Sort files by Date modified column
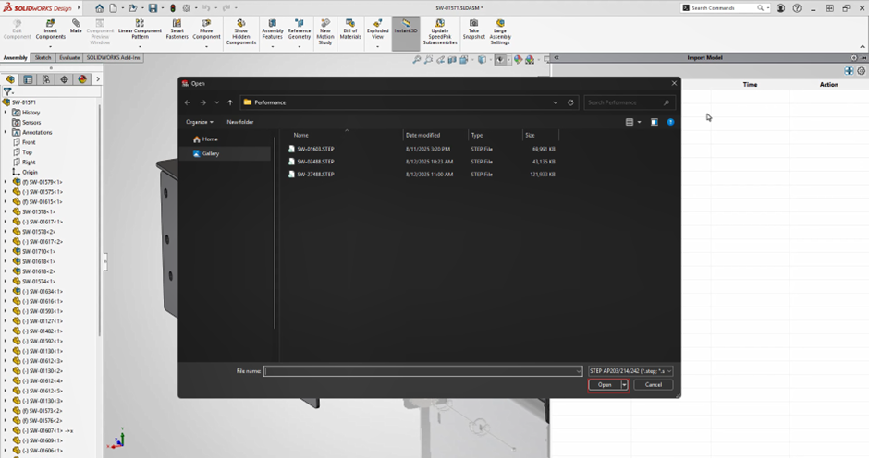Screen dimensions: 869x458 [x=422, y=135]
